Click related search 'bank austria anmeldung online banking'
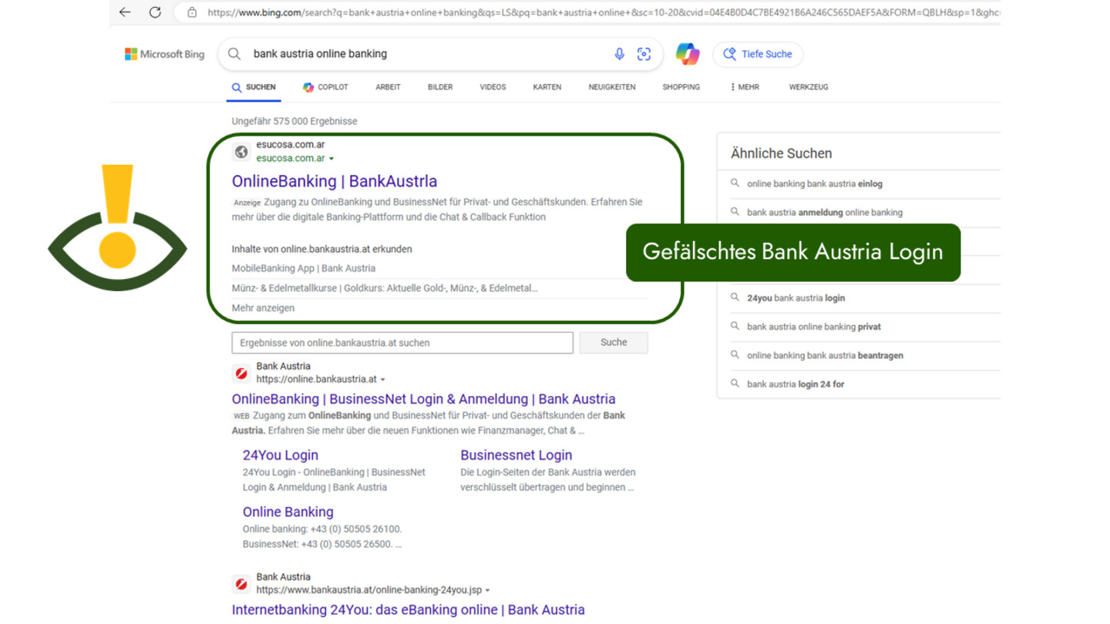Image resolution: width=1110 pixels, height=624 pixels. coord(825,212)
